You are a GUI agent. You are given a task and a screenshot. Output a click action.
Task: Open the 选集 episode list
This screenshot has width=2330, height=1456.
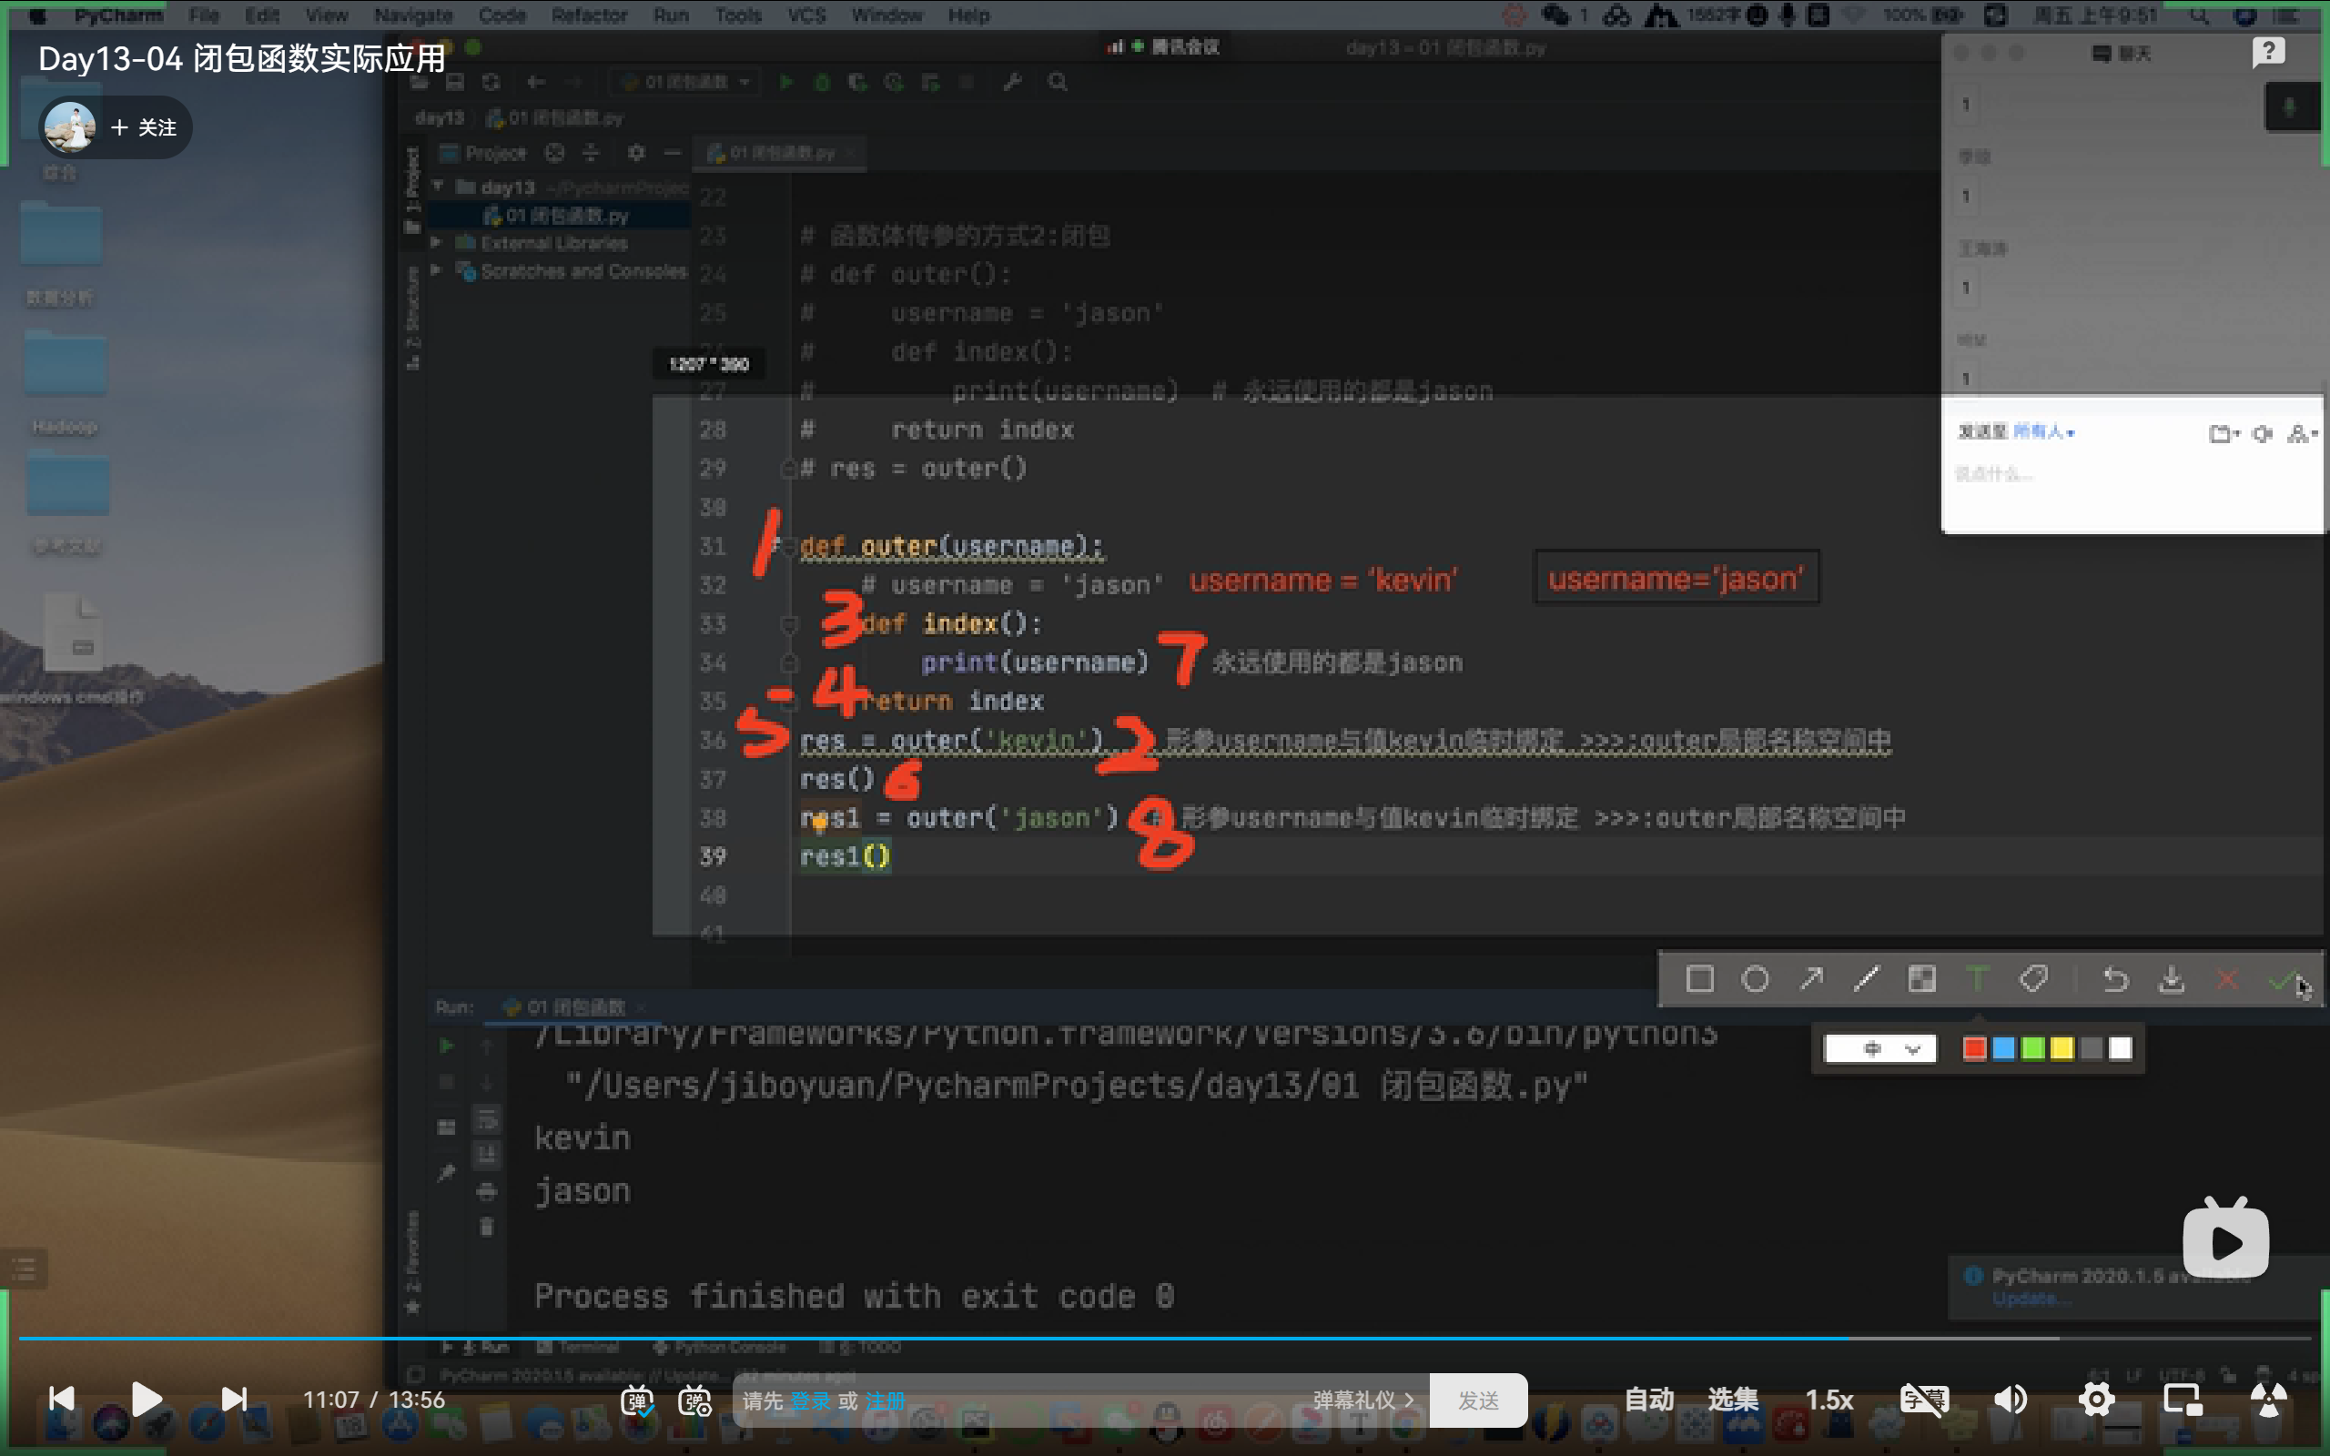1733,1400
